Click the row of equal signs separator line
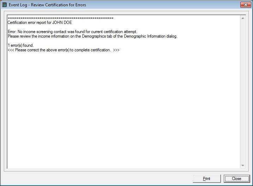Screen dimensions: 253x186 coord(60,18)
